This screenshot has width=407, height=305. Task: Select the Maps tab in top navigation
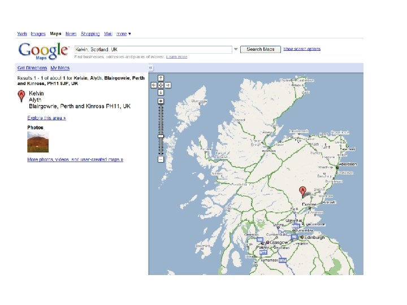click(x=55, y=34)
